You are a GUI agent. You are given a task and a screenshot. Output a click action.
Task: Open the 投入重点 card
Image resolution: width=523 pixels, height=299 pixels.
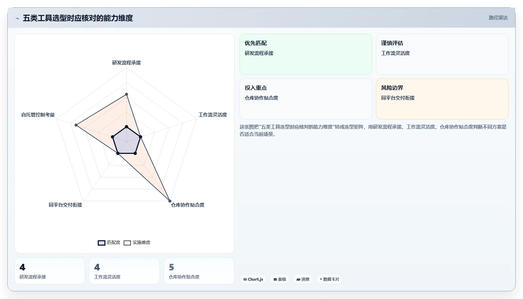click(x=306, y=99)
